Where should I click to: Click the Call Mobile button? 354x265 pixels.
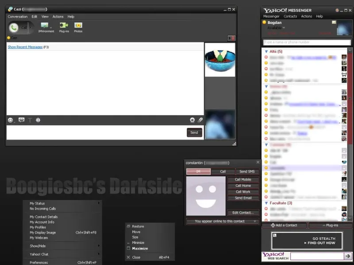tap(243, 179)
